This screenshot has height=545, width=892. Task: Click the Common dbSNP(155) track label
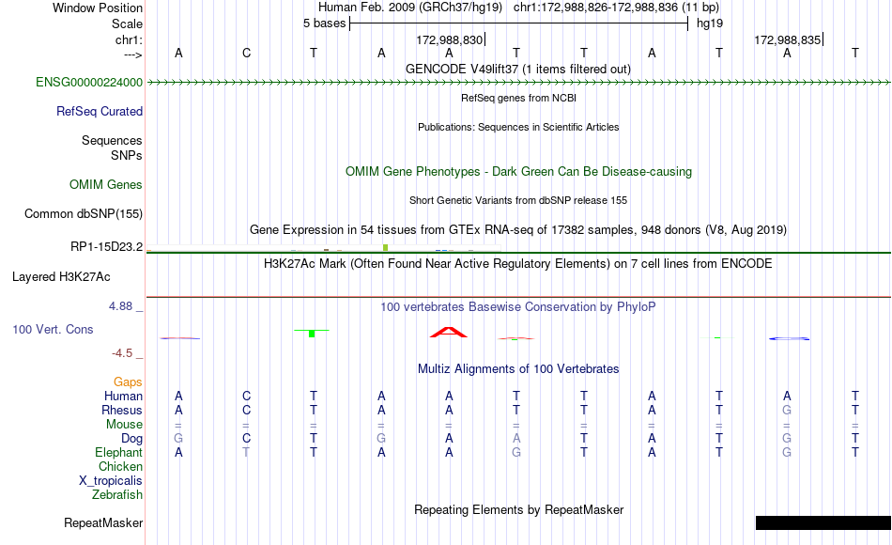[83, 214]
